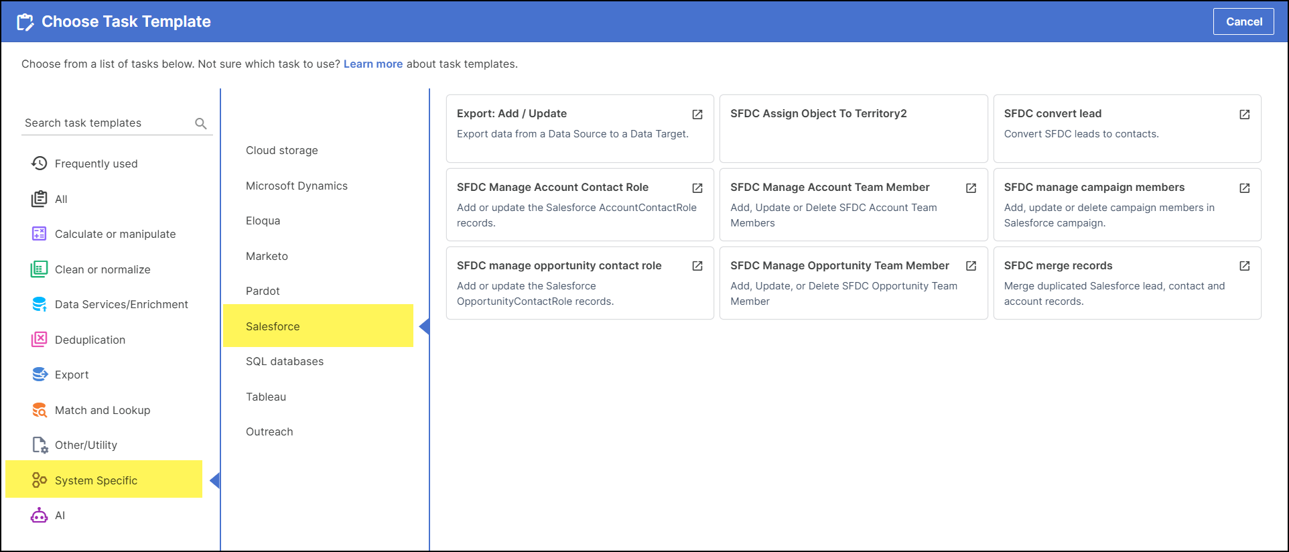
Task: Click 'Convert SFDC leads to contacts.' description
Action: (1081, 134)
